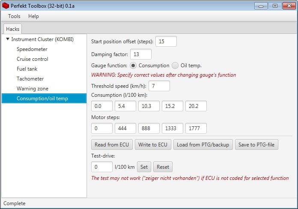
Task: Choose Warning zone in the sidebar
Action: 33,89
